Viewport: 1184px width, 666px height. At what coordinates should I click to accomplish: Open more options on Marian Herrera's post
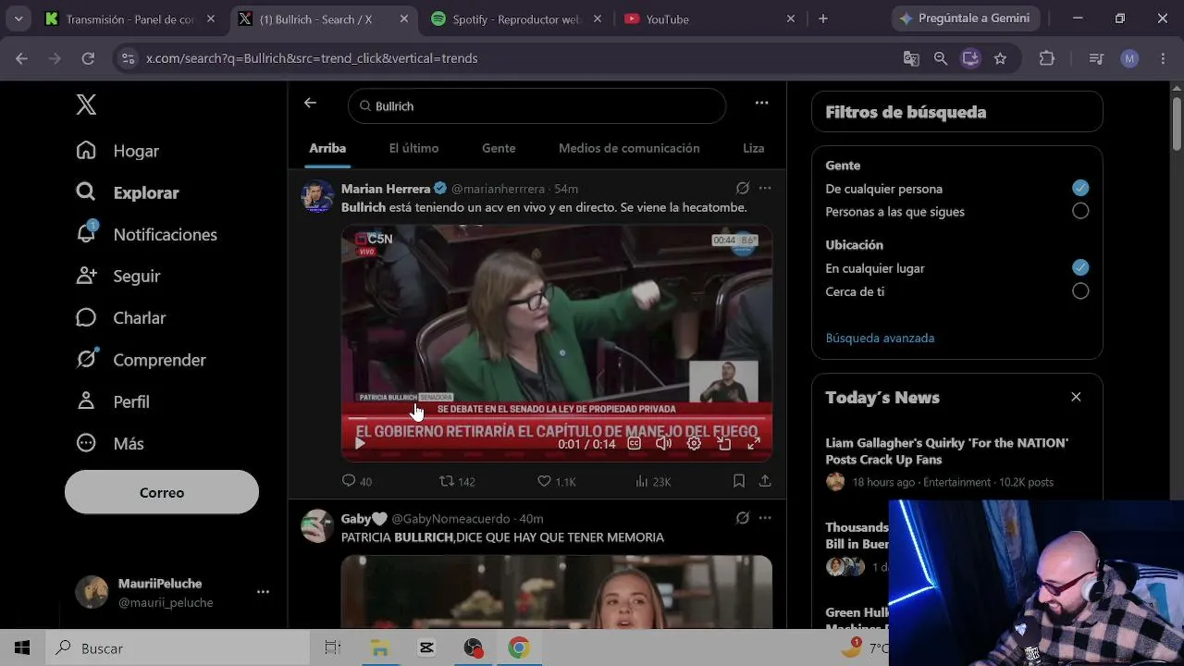point(765,188)
